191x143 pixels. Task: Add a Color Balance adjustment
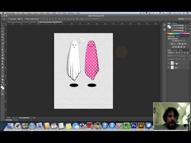click(174, 44)
